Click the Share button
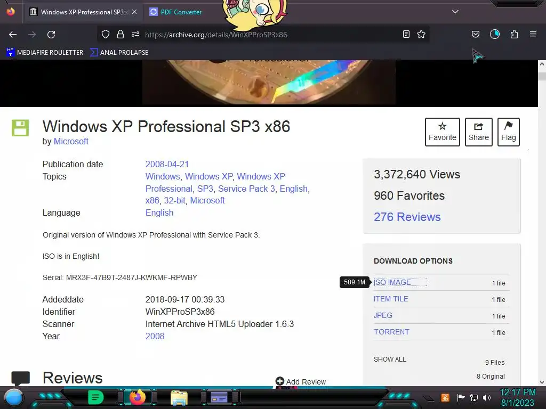The width and height of the screenshot is (546, 409). pos(478,132)
